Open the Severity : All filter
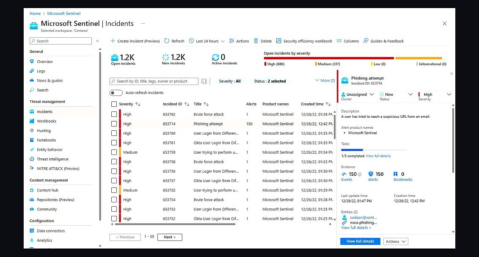The image size is (479, 257). pyautogui.click(x=230, y=81)
